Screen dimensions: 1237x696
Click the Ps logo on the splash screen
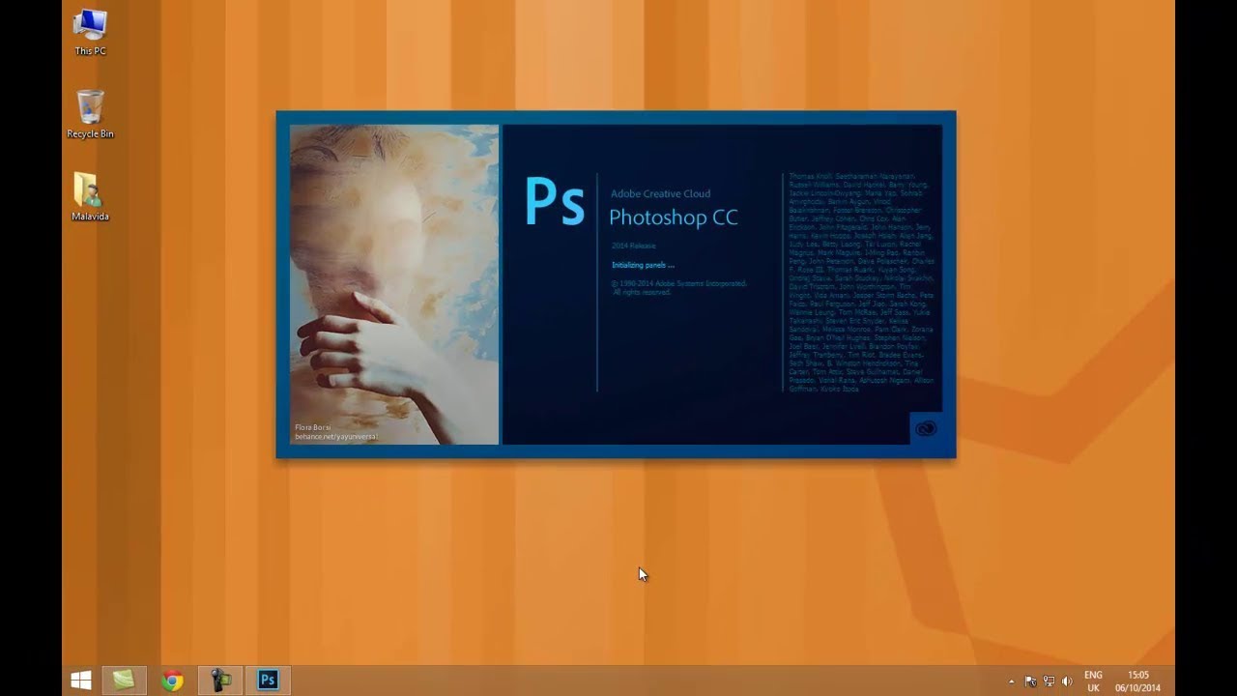[554, 201]
